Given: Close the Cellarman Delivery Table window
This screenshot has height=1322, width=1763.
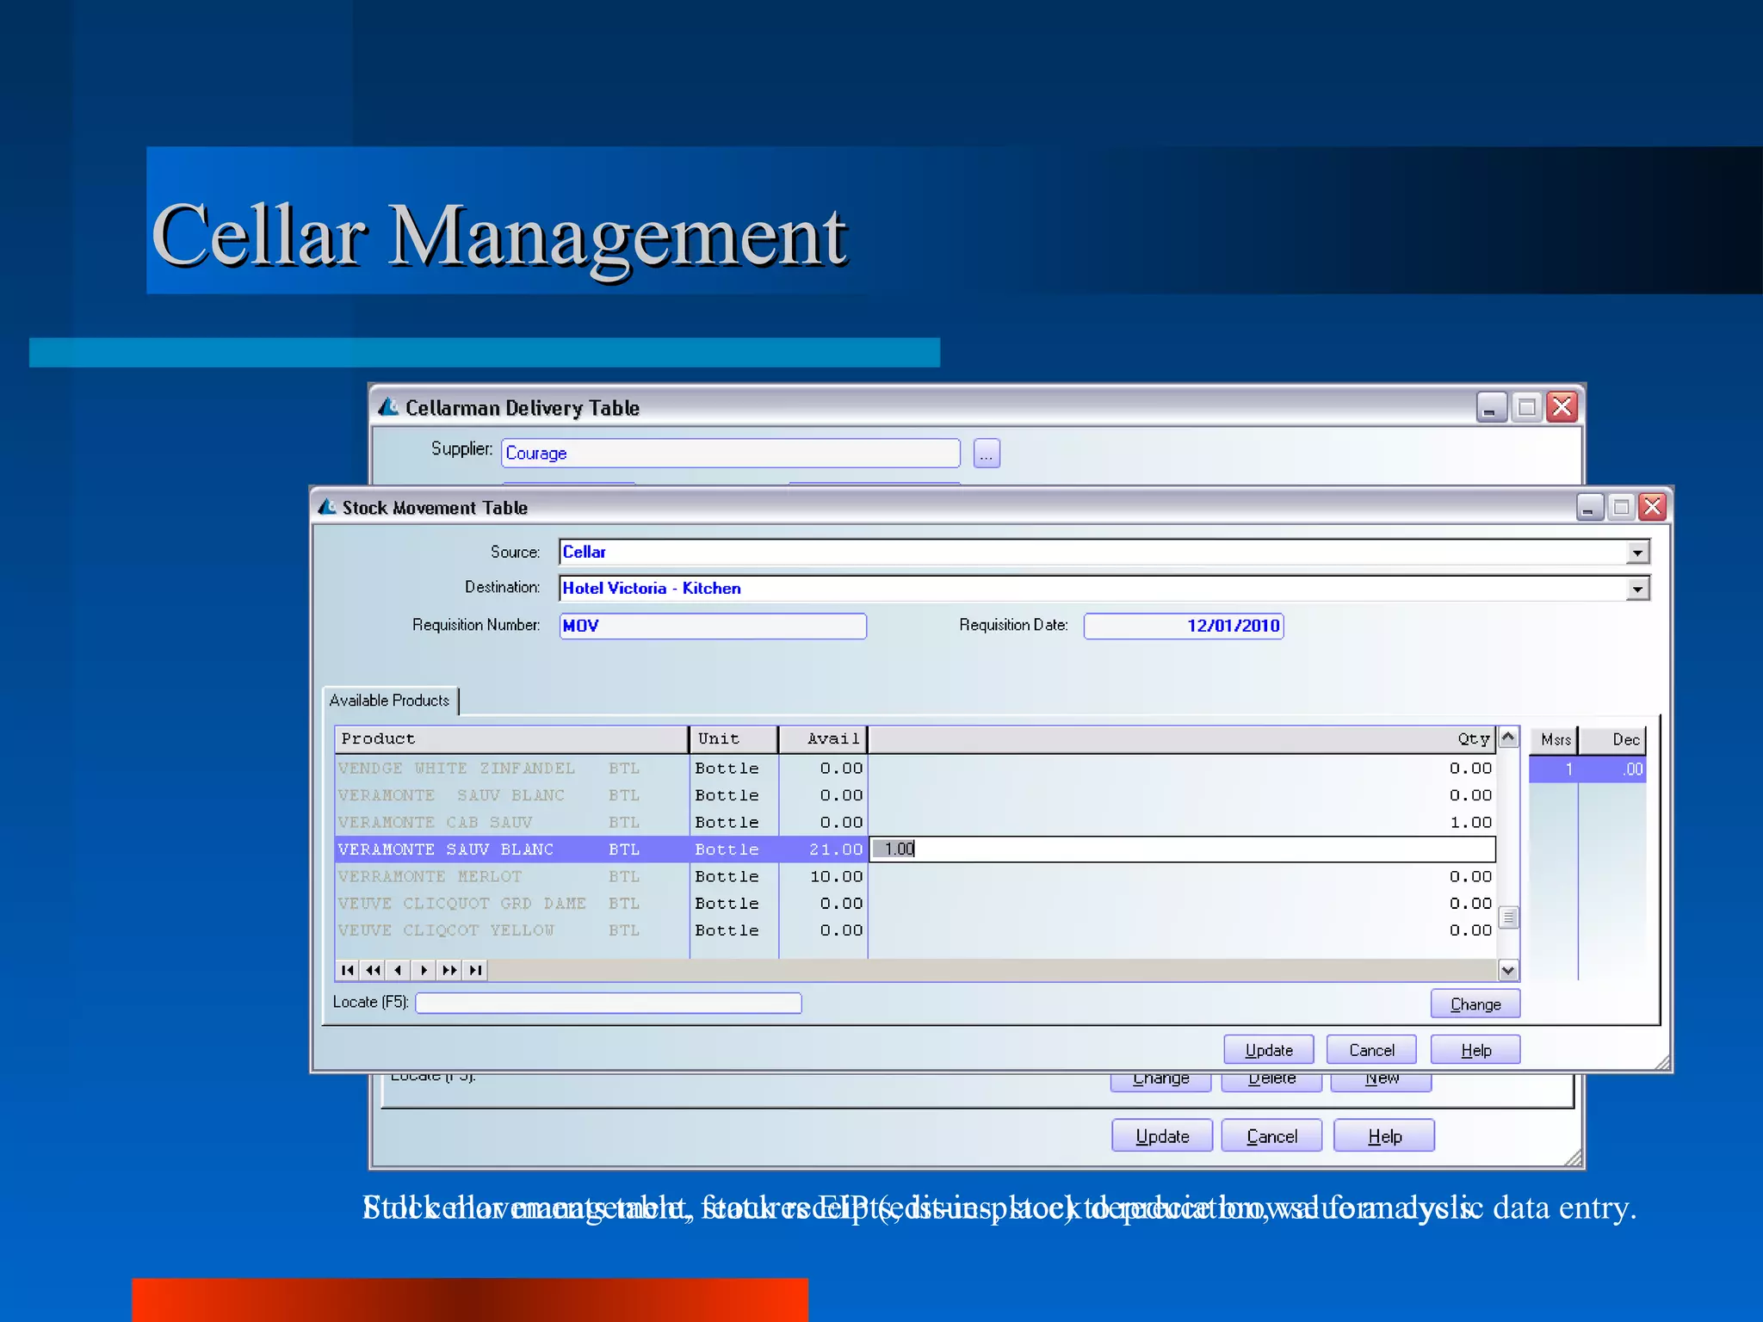Looking at the screenshot, I should click(x=1562, y=406).
